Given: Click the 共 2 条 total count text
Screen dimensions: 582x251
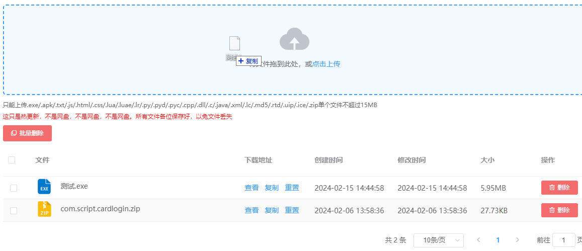Looking at the screenshot, I should pos(396,240).
